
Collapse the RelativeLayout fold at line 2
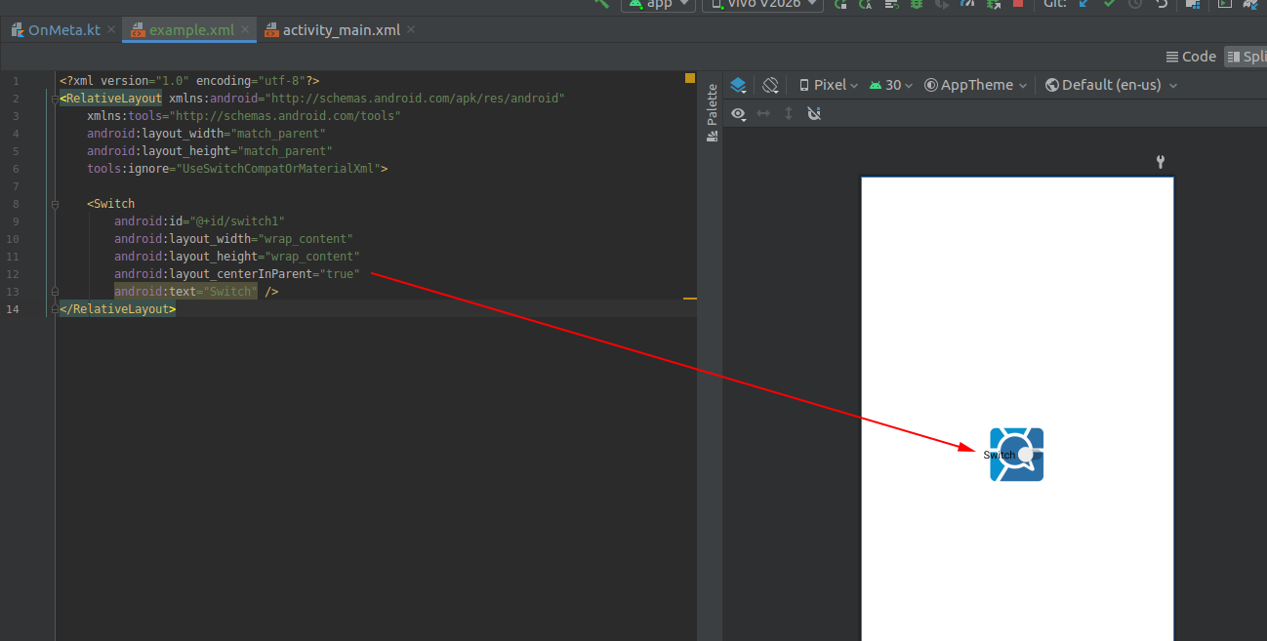click(x=55, y=99)
